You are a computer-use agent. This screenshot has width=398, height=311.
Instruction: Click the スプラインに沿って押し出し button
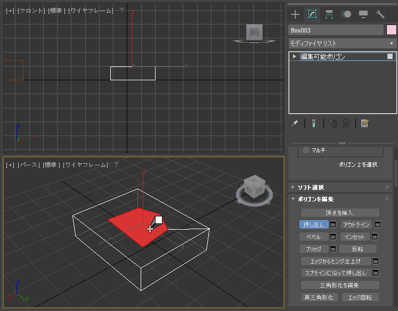pyautogui.click(x=336, y=273)
